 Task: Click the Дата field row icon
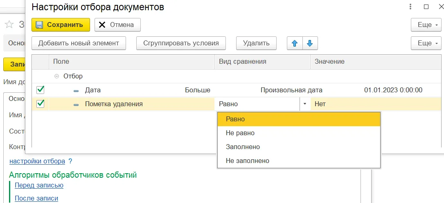tap(76, 90)
